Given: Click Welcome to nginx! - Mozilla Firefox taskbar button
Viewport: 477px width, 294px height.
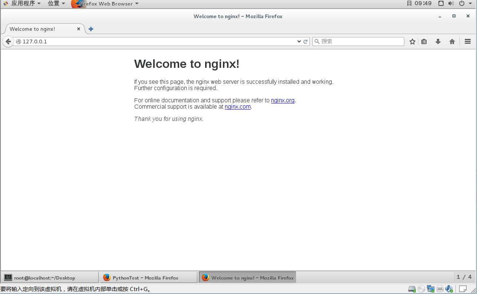Looking at the screenshot, I should [247, 277].
